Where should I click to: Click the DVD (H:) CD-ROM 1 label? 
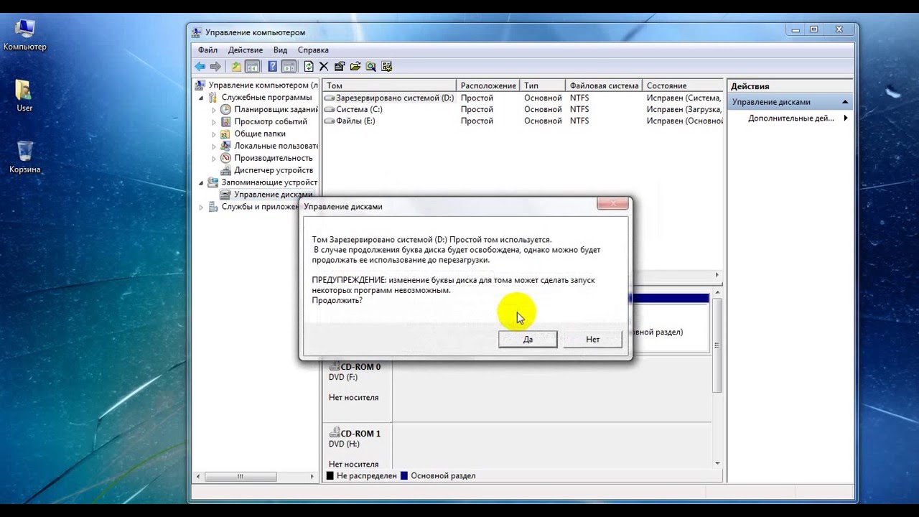click(344, 444)
